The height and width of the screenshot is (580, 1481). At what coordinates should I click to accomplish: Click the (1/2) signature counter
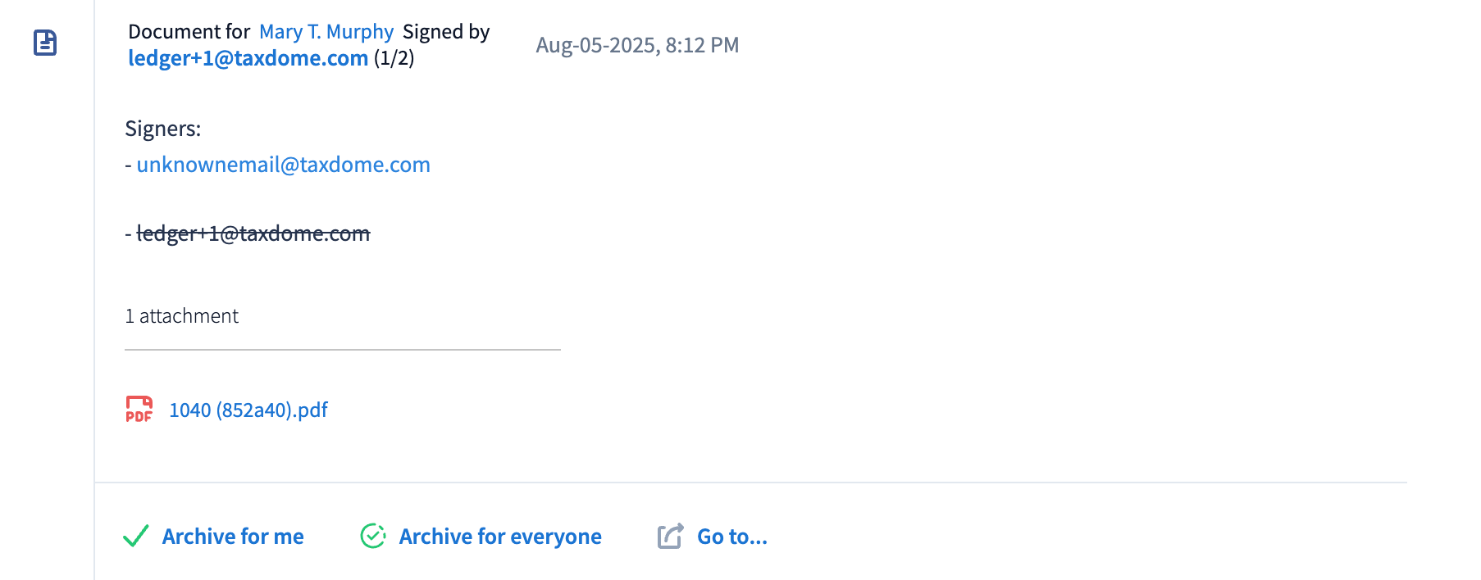pos(394,58)
